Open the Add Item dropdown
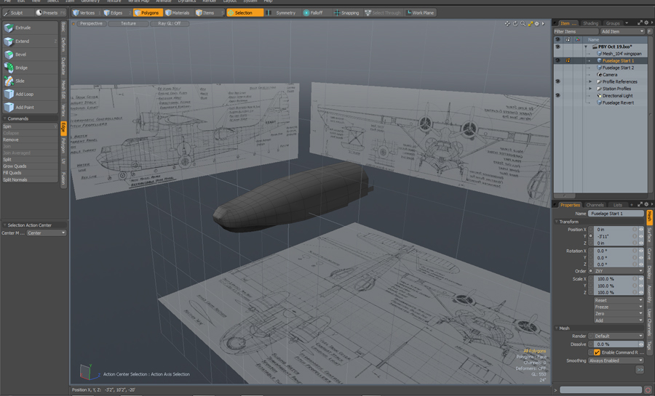The image size is (655, 396). point(622,32)
